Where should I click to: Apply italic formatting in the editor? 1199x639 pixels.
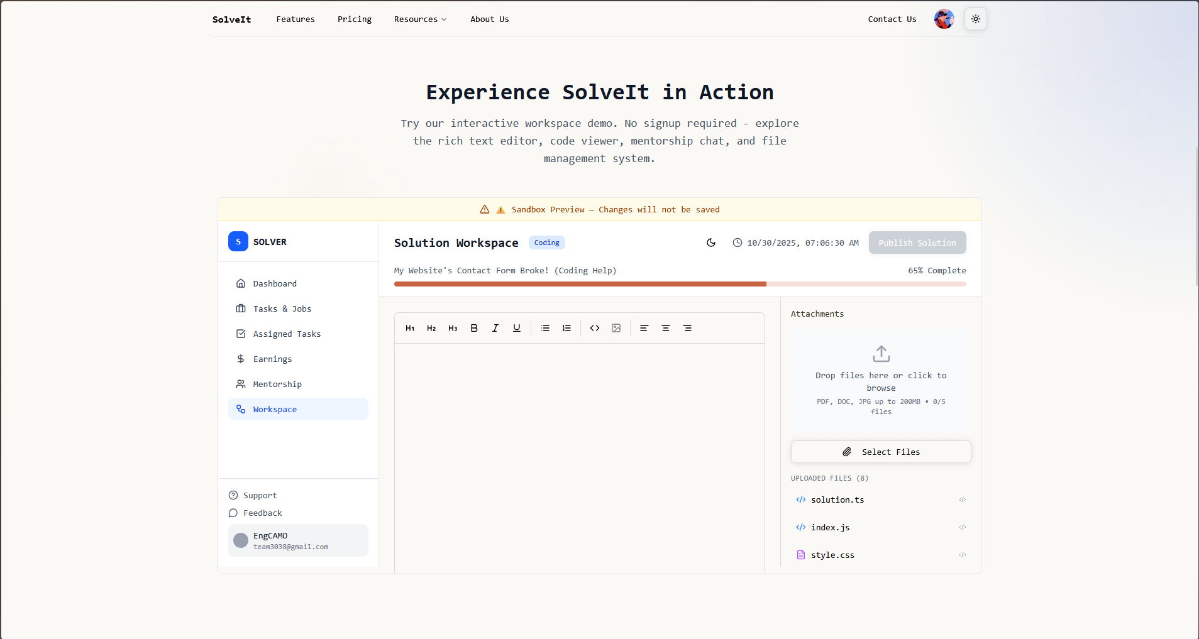click(x=495, y=328)
